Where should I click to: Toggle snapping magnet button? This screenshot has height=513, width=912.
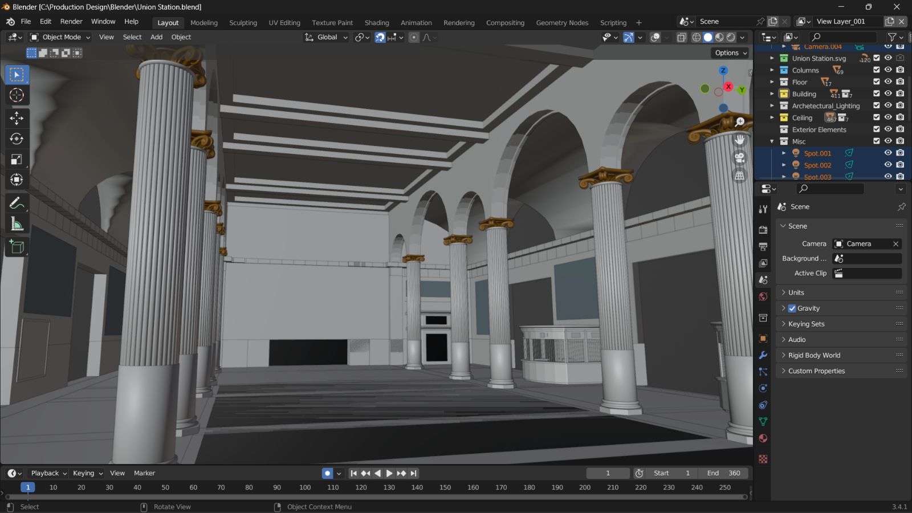click(x=380, y=37)
